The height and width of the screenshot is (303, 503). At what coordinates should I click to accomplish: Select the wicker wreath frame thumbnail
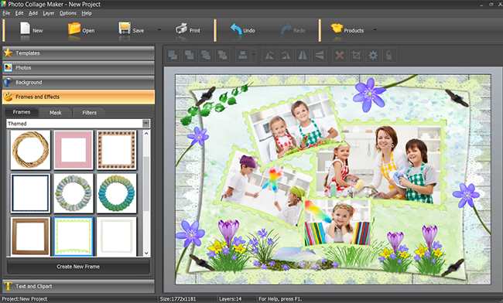point(30,150)
